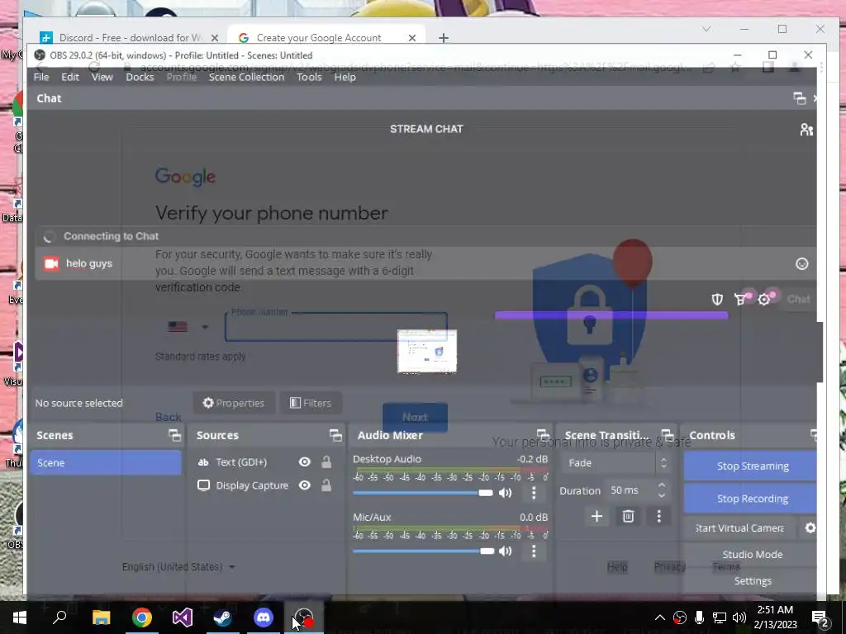The image size is (846, 634).
Task: Add a new scene transition
Action: pyautogui.click(x=596, y=517)
